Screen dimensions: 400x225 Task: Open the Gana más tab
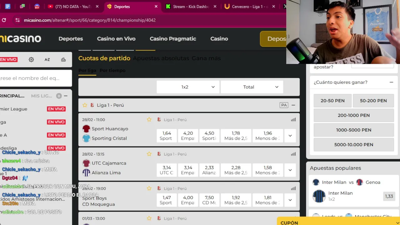206,58
